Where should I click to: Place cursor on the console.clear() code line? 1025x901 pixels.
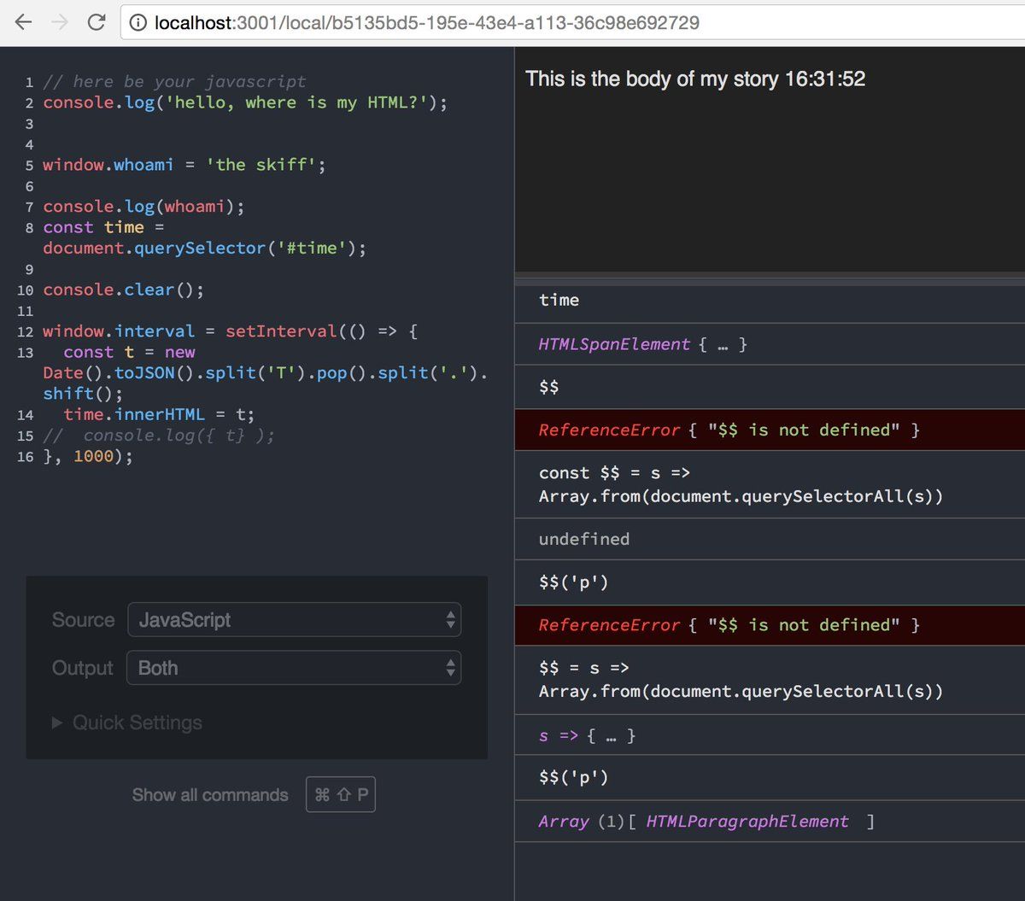(x=124, y=290)
